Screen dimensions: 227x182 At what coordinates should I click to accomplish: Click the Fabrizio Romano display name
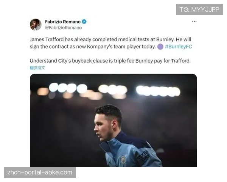63,22
